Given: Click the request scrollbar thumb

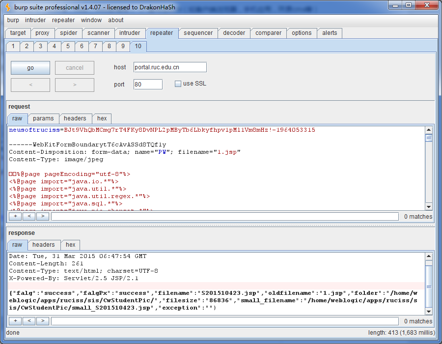Looking at the screenshot, I should click(x=429, y=138).
